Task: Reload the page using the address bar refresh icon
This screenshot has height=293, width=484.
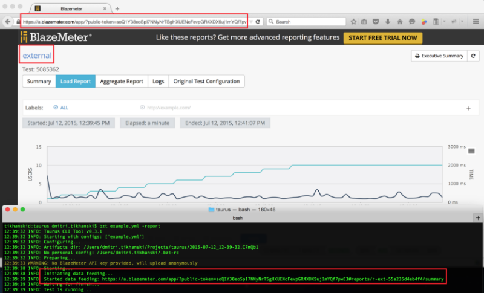Action: (x=258, y=22)
